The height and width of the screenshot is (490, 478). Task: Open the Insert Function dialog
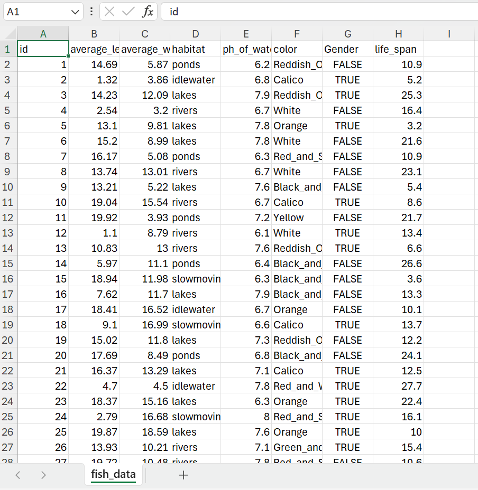pos(148,12)
